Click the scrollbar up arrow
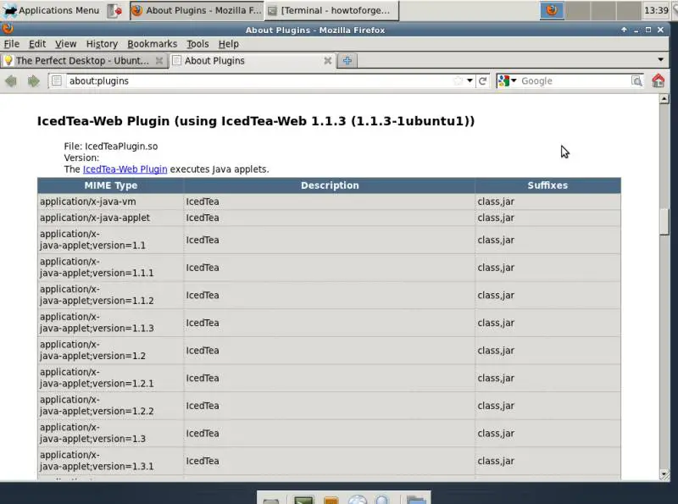The height and width of the screenshot is (504, 678). (x=664, y=99)
